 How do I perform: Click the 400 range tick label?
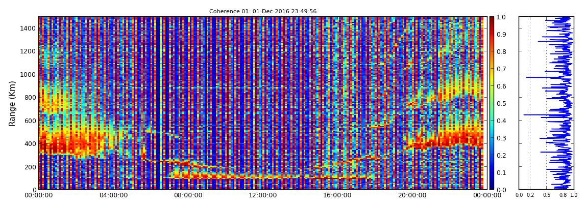(30, 143)
